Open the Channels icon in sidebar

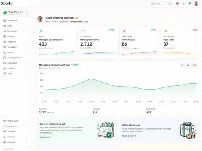tap(4, 131)
